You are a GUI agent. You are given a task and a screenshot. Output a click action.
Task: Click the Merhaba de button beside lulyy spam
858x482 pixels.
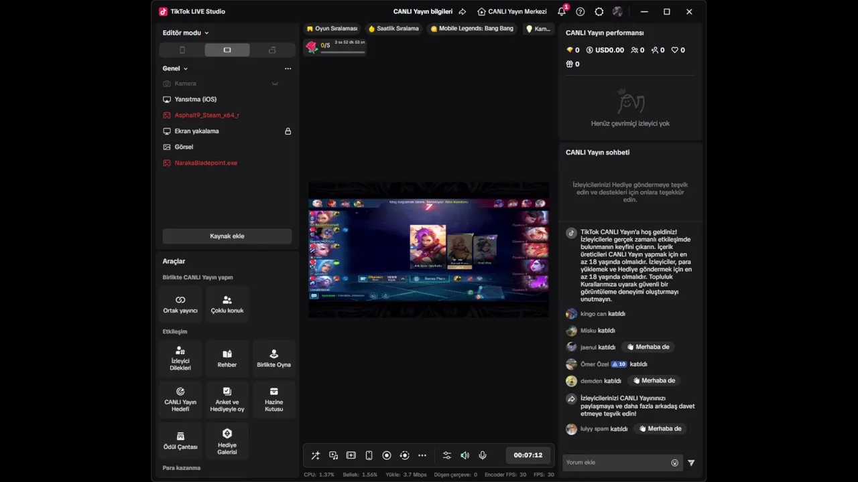click(660, 428)
